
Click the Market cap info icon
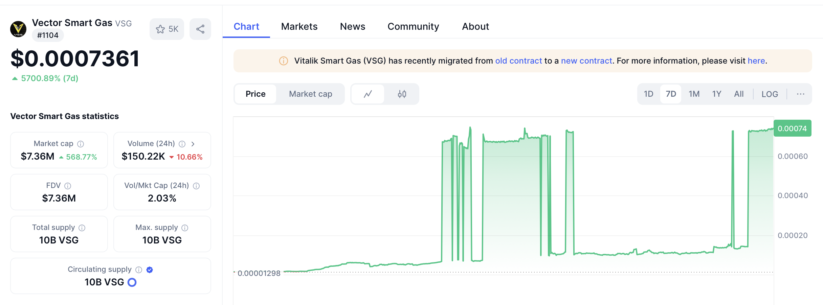(81, 144)
